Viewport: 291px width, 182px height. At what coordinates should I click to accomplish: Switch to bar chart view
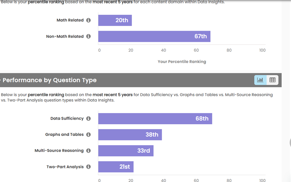click(260, 80)
